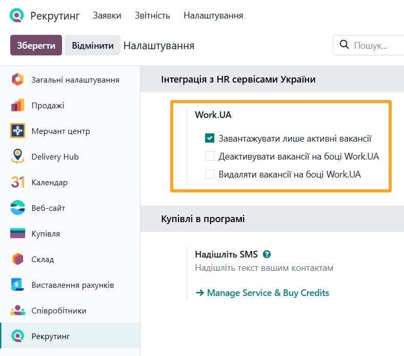Switch to Купівля settings section
The height and width of the screenshot is (356, 404).
pos(46,233)
